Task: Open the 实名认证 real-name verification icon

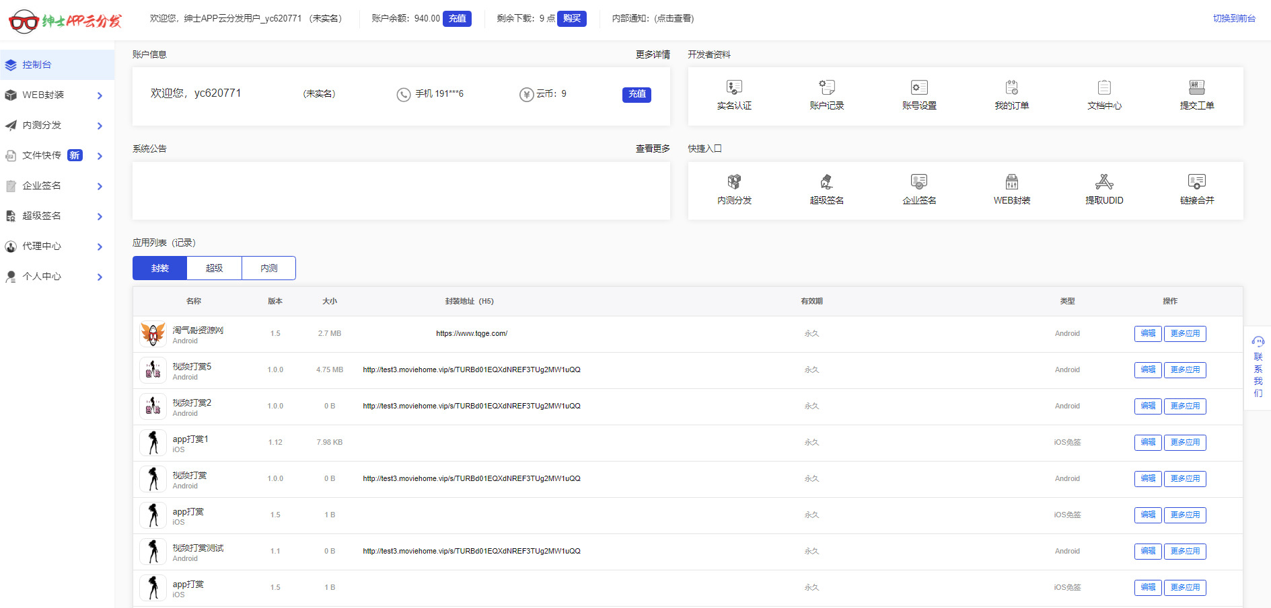Action: tap(734, 88)
